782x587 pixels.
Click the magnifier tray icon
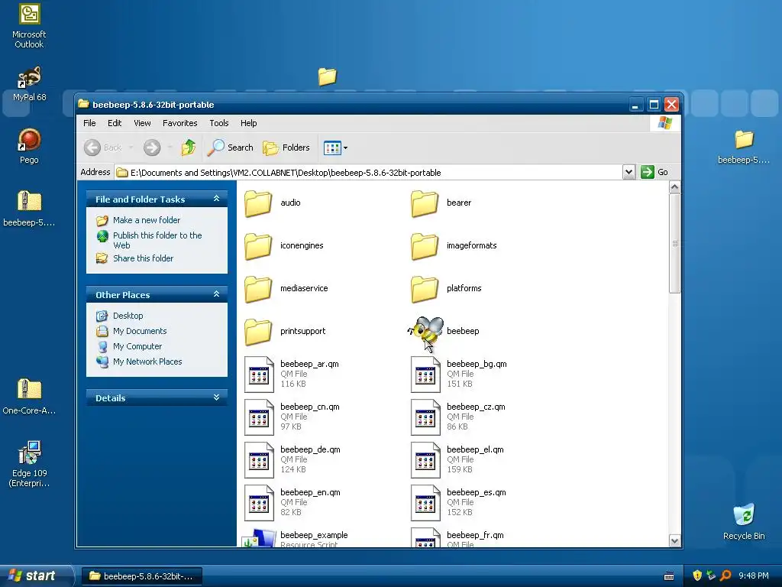click(725, 576)
